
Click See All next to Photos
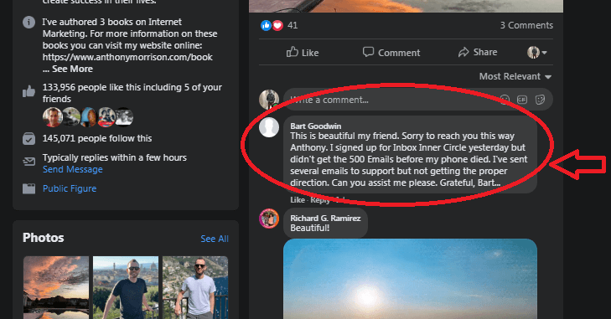215,239
